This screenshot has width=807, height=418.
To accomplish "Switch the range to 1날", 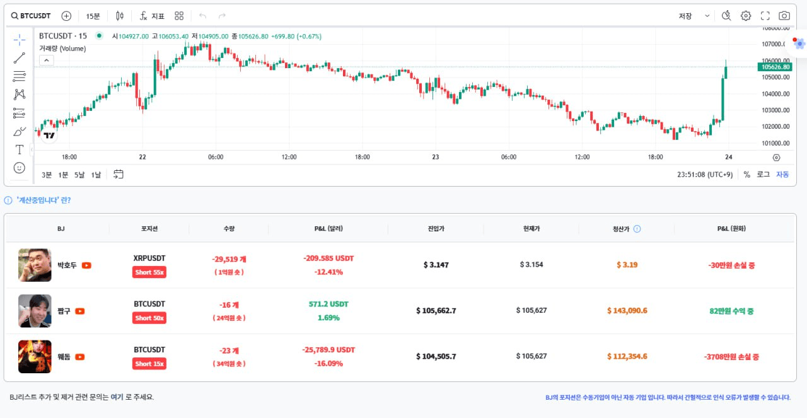I will point(96,175).
